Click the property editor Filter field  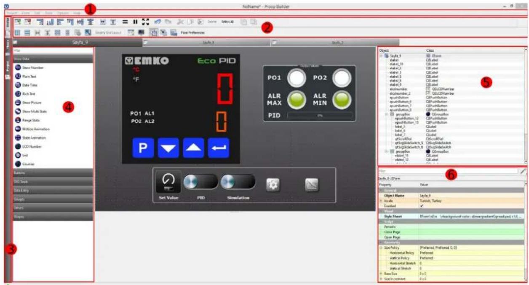coord(448,172)
